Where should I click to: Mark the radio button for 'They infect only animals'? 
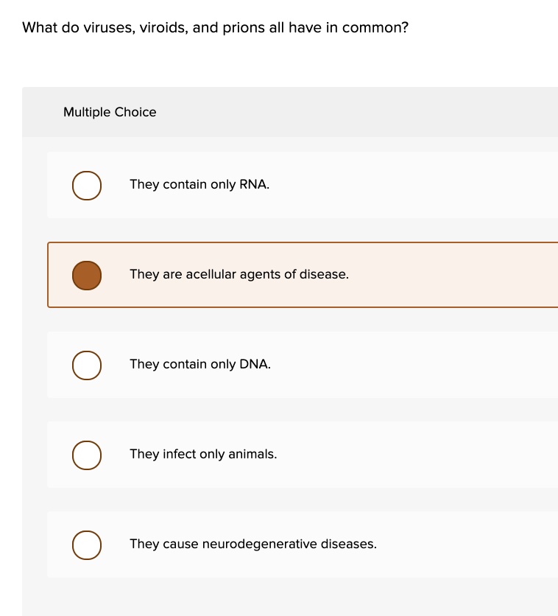tap(87, 455)
